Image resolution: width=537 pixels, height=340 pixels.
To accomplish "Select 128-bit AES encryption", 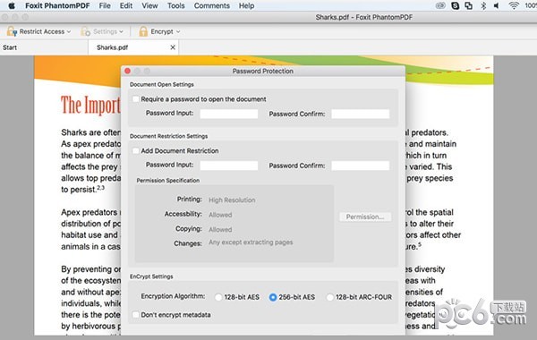I will point(218,297).
